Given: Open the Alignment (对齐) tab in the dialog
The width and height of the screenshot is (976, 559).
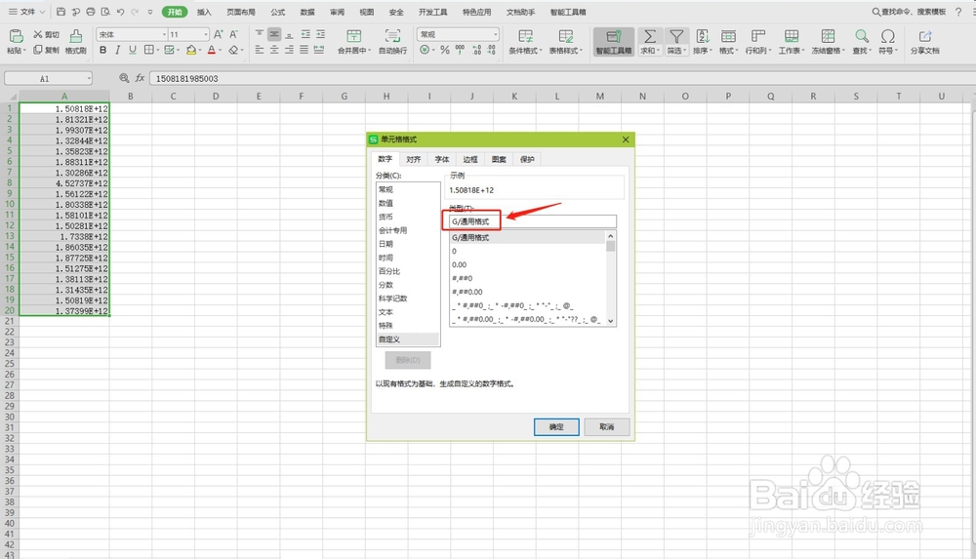Looking at the screenshot, I should coord(413,159).
